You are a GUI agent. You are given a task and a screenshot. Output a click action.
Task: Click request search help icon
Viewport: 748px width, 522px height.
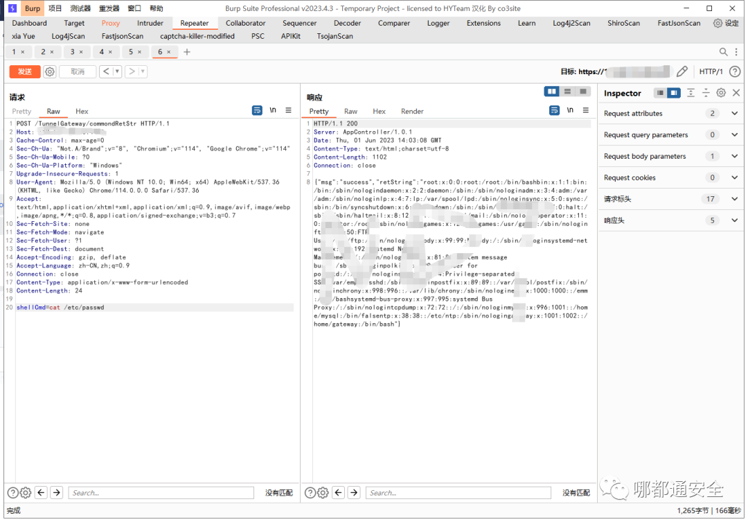click(13, 492)
